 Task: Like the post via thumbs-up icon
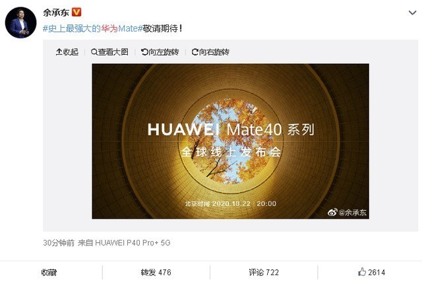[x=362, y=271]
